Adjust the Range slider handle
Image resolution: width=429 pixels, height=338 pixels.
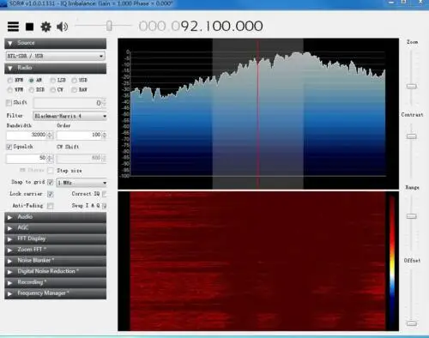click(x=412, y=216)
